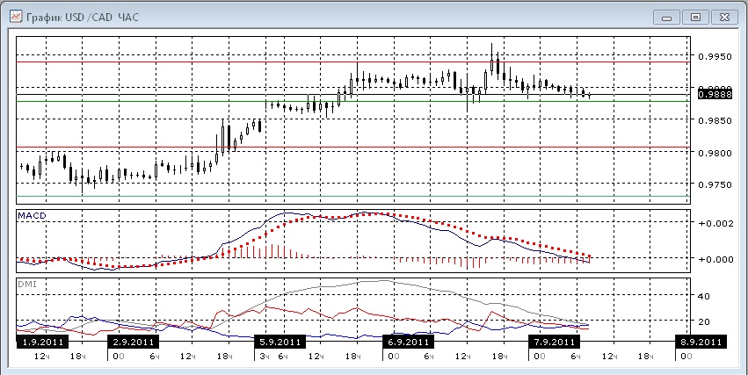Click the upper red resistance line near 0.9950
Image resolution: width=748 pixels, height=375 pixels.
pos(353,62)
